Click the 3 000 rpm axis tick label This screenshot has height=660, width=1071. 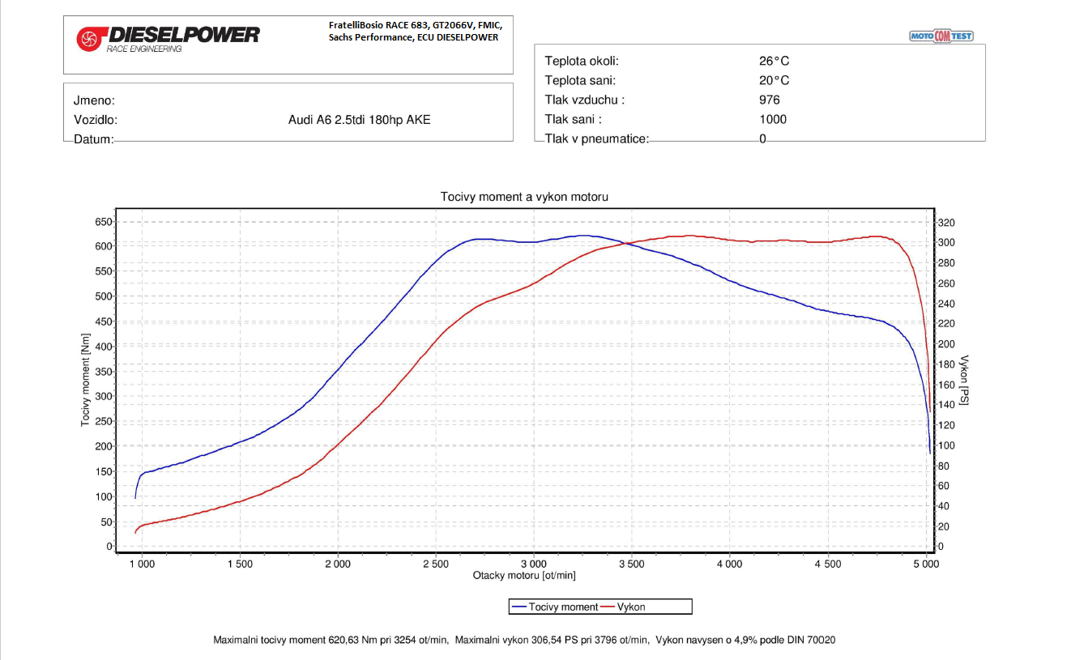tap(534, 564)
